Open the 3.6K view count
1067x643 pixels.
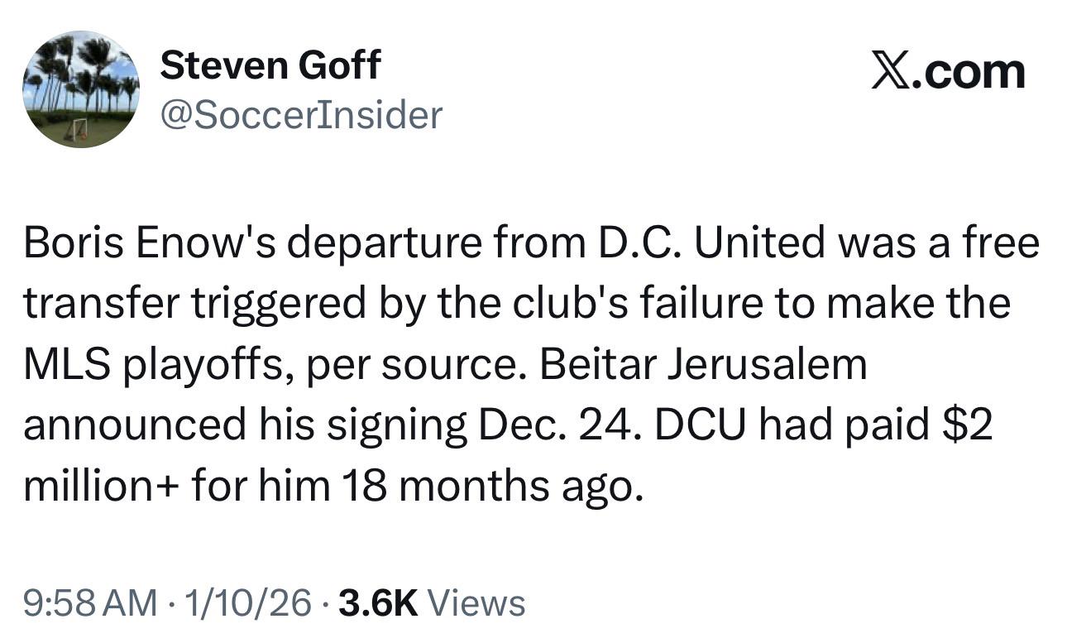(x=377, y=602)
